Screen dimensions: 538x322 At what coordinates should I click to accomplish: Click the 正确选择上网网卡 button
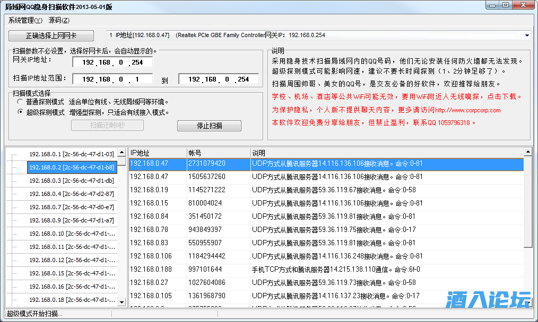point(51,35)
